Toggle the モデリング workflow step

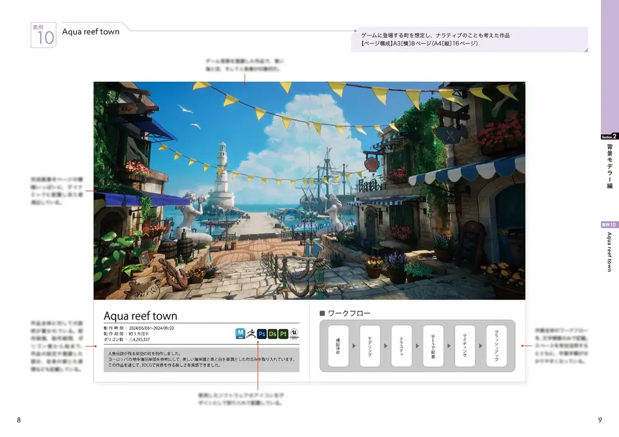[370, 345]
